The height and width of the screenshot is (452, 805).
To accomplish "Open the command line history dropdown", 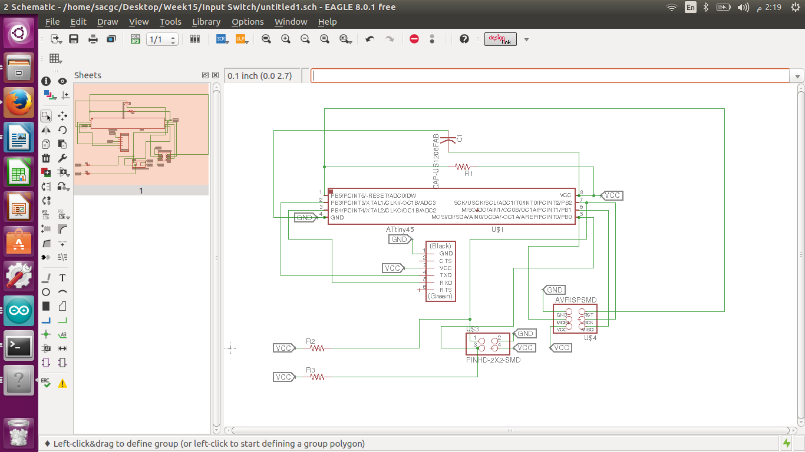I will (x=797, y=77).
